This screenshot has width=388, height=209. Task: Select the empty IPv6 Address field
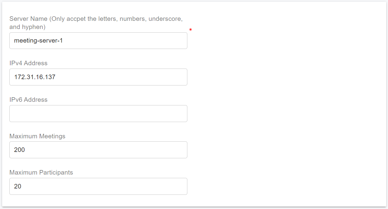click(98, 114)
